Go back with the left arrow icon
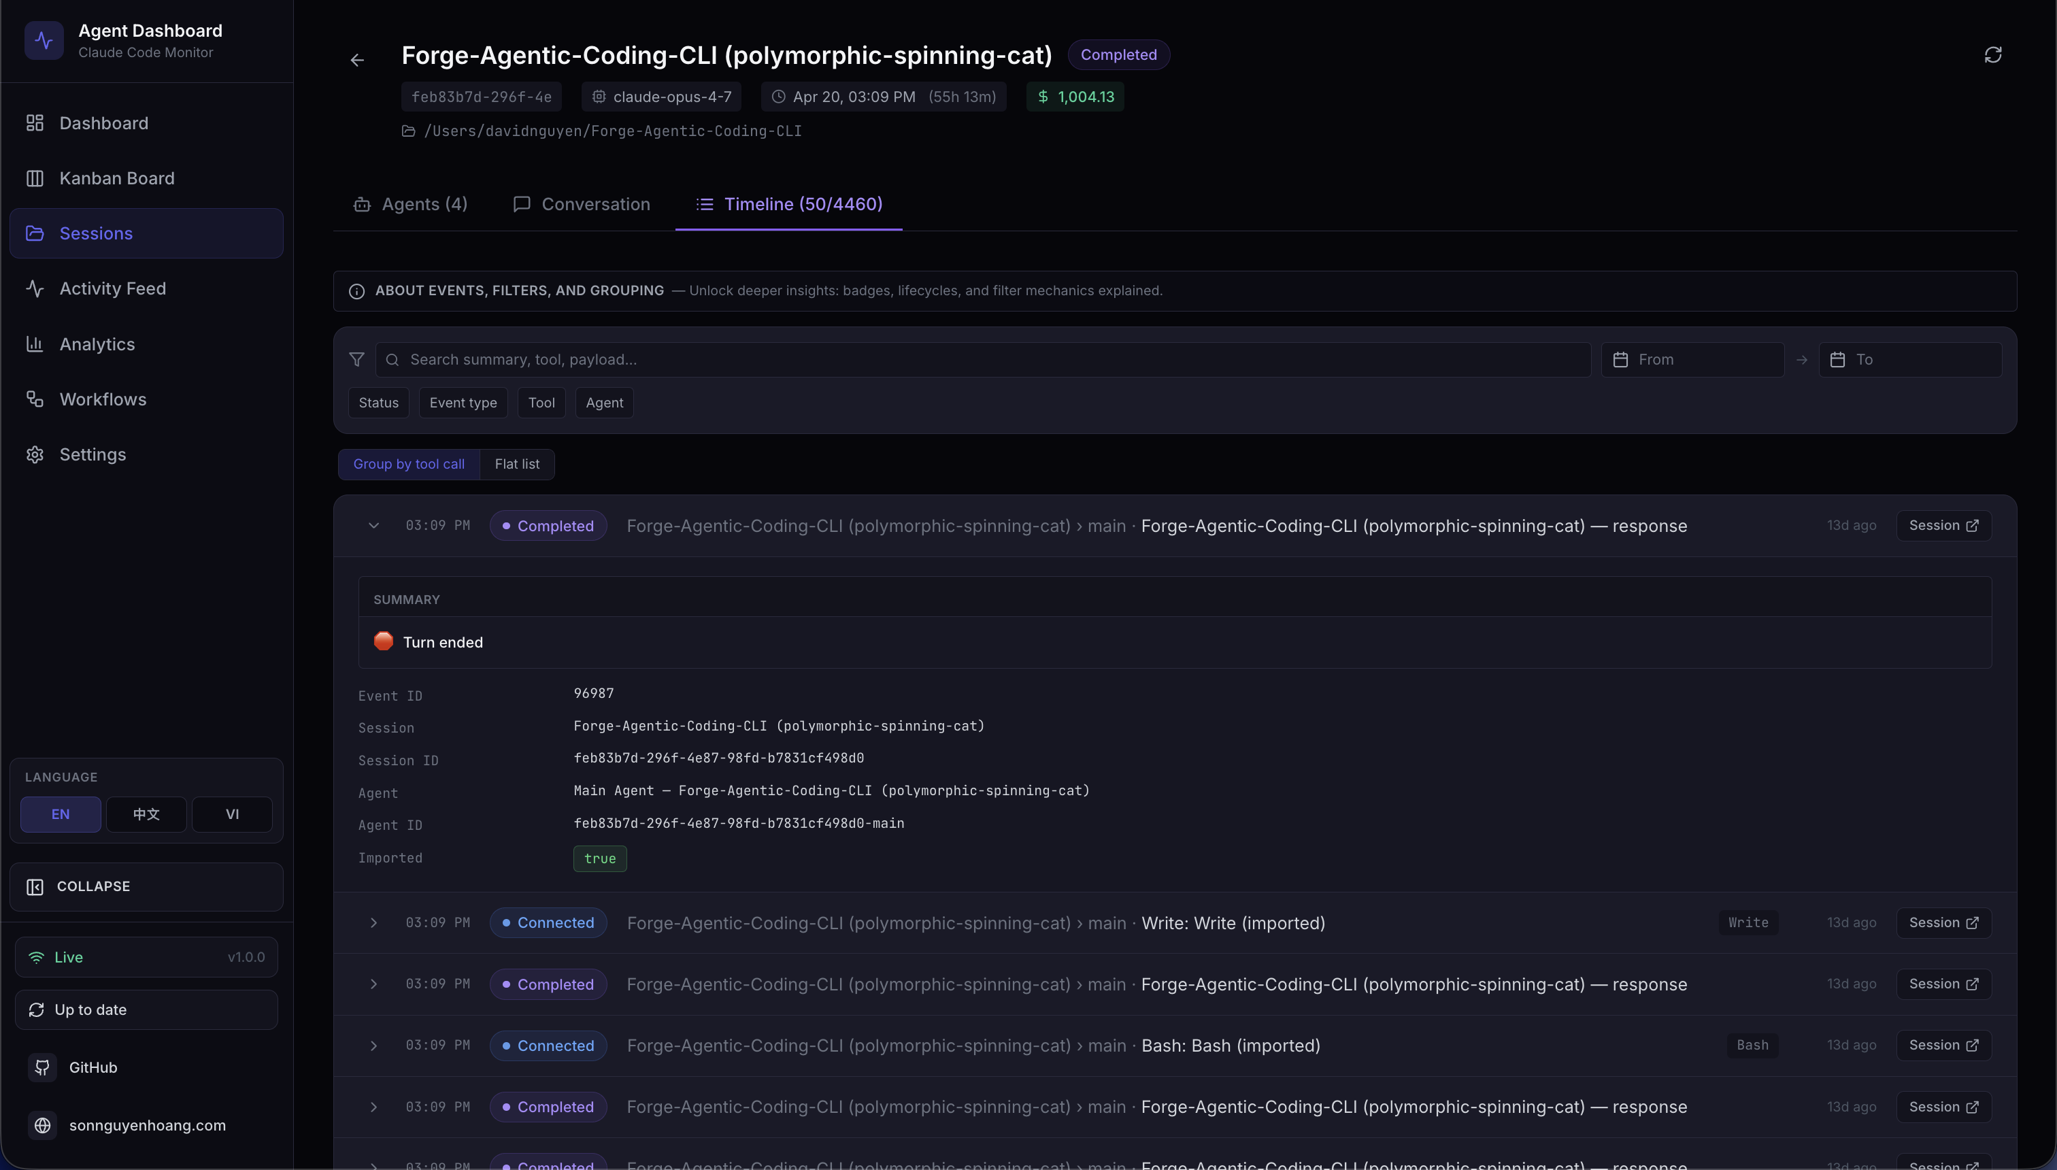This screenshot has width=2057, height=1170. (x=358, y=59)
